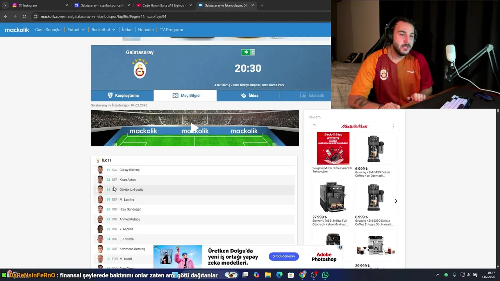Click the microphone tray icon
Image resolution: width=500 pixels, height=281 pixels.
pos(454,275)
